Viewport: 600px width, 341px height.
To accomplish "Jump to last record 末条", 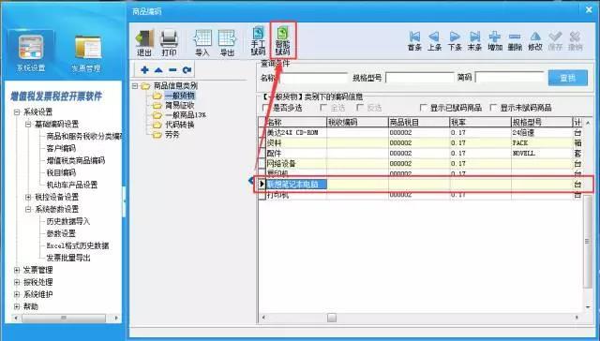I will pos(475,41).
